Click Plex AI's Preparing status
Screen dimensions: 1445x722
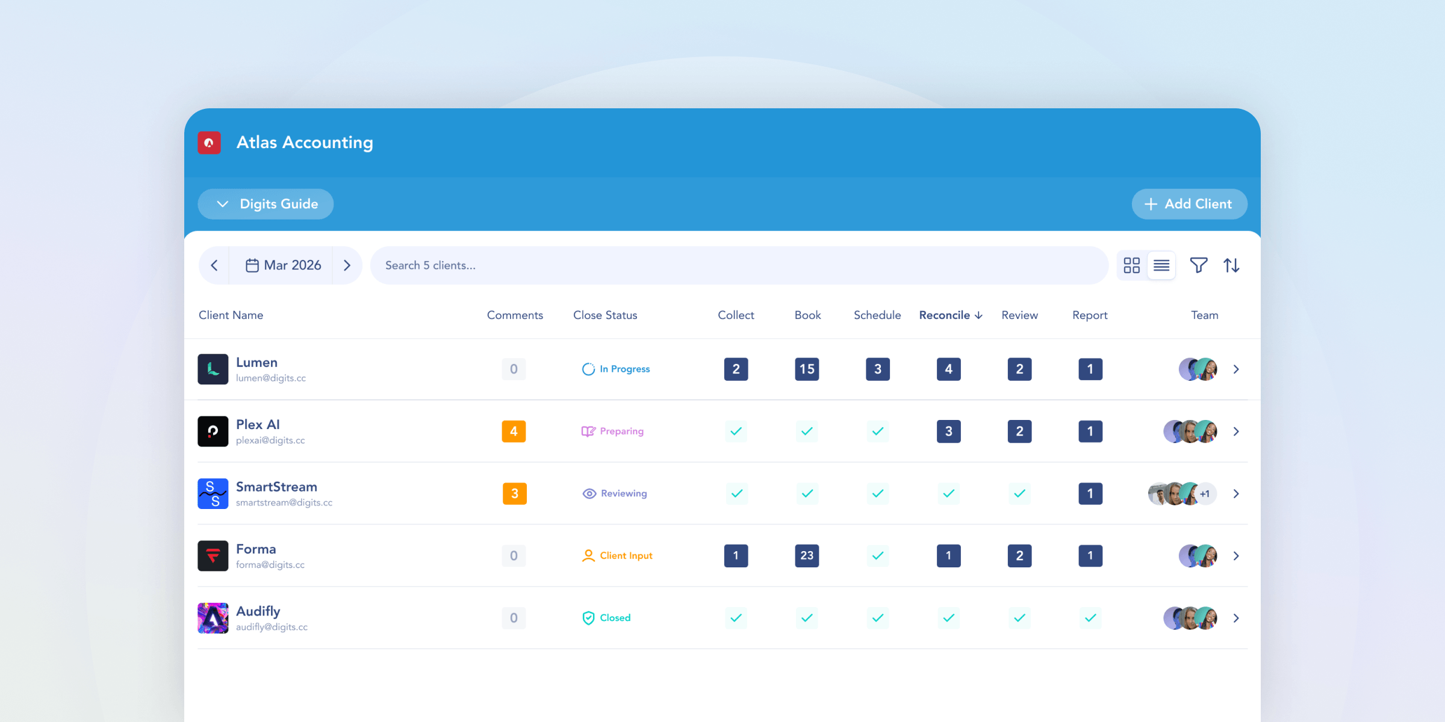coord(612,431)
